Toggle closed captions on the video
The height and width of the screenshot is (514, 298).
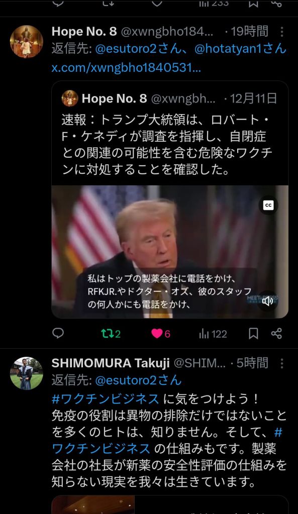(x=268, y=205)
